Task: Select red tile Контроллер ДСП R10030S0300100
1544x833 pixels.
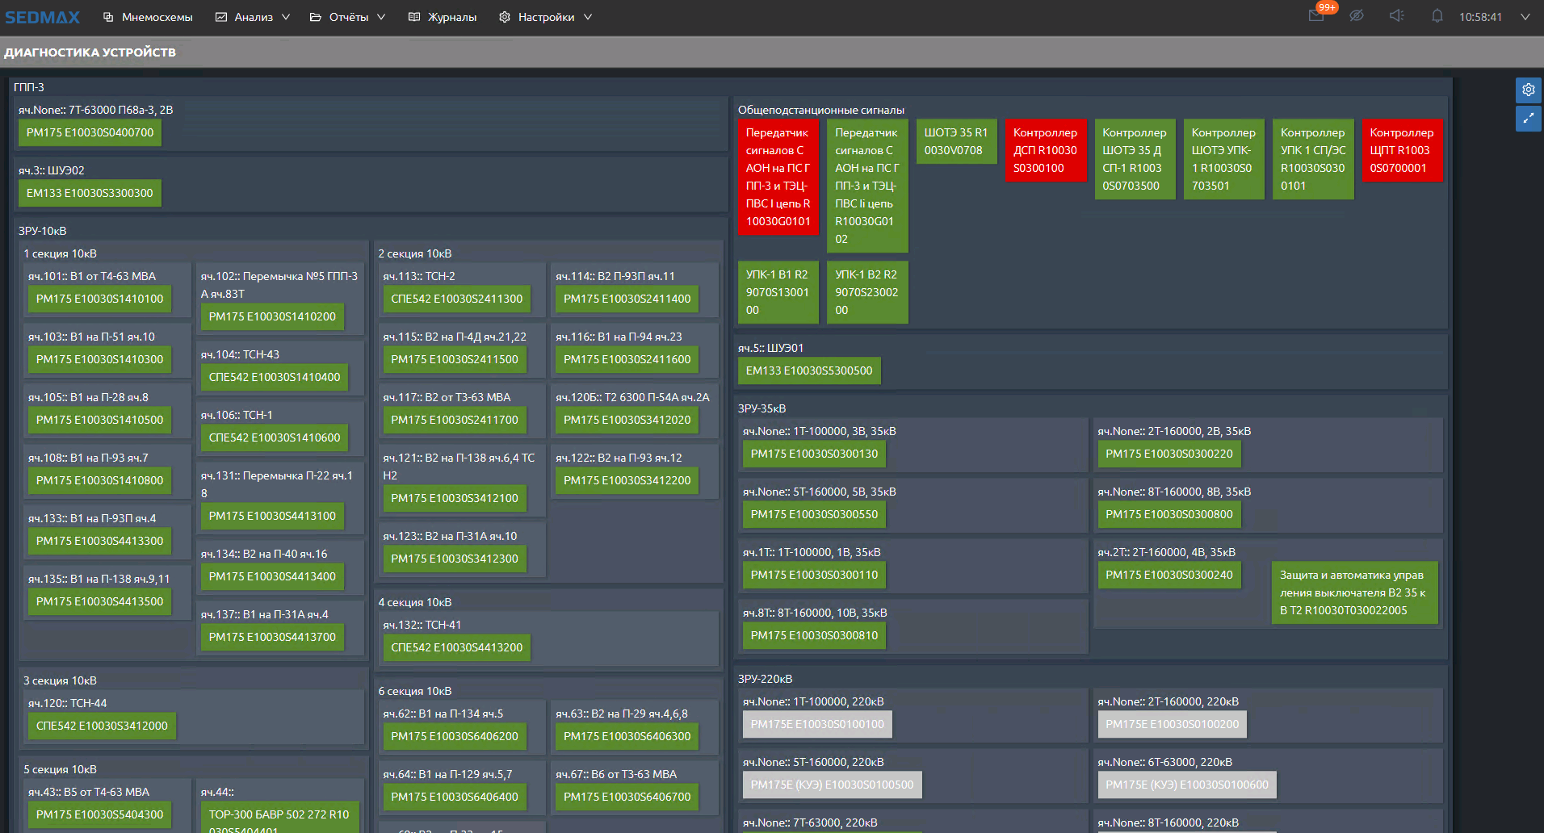Action: pos(1045,150)
